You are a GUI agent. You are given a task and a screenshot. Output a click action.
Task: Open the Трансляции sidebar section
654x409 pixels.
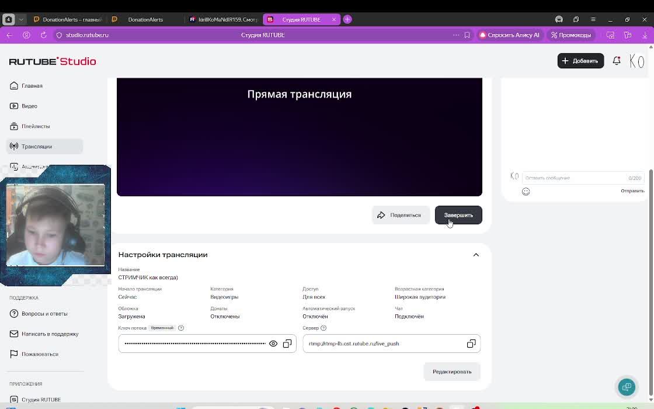click(44, 147)
